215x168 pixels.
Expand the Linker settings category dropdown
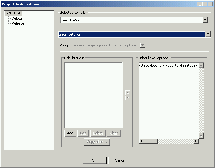(208, 34)
